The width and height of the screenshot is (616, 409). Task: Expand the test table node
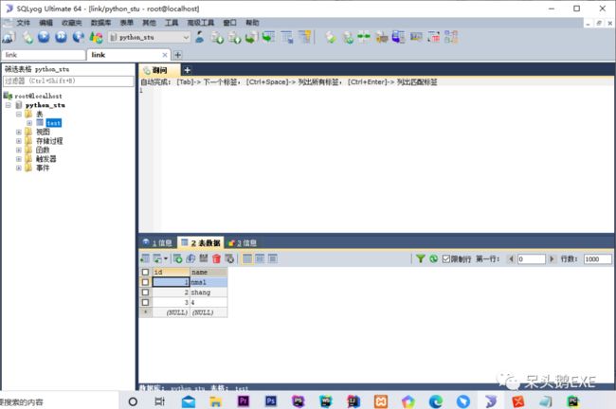(29, 123)
